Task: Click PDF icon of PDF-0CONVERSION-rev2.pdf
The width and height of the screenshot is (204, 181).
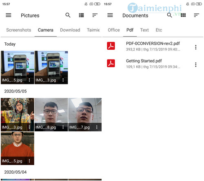Action: point(111,46)
